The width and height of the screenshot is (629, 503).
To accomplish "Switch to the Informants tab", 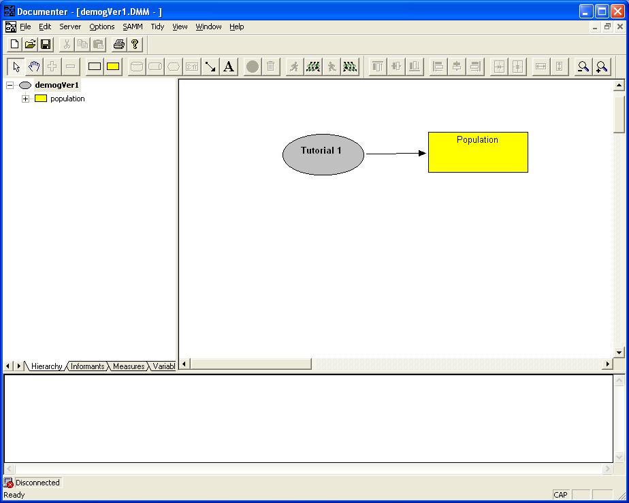I will (87, 366).
